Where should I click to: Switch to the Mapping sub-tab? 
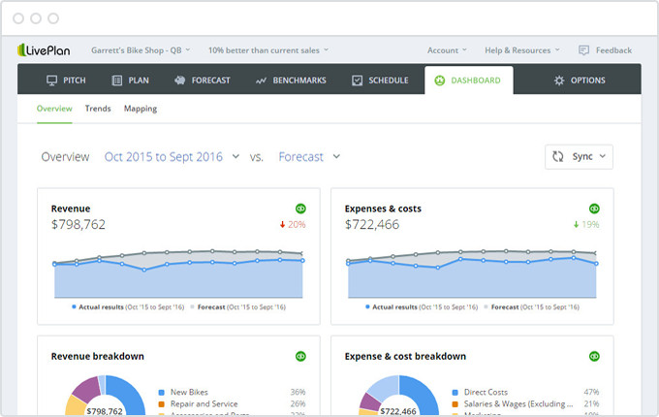point(141,109)
